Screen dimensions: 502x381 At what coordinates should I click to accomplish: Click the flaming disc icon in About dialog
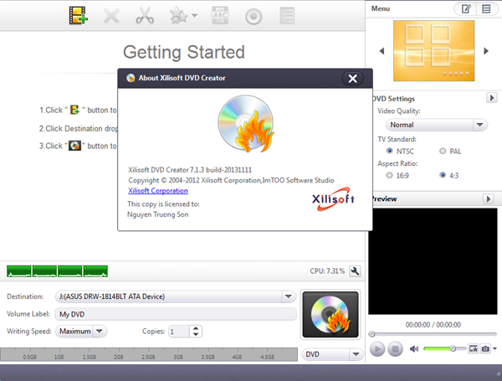click(246, 123)
